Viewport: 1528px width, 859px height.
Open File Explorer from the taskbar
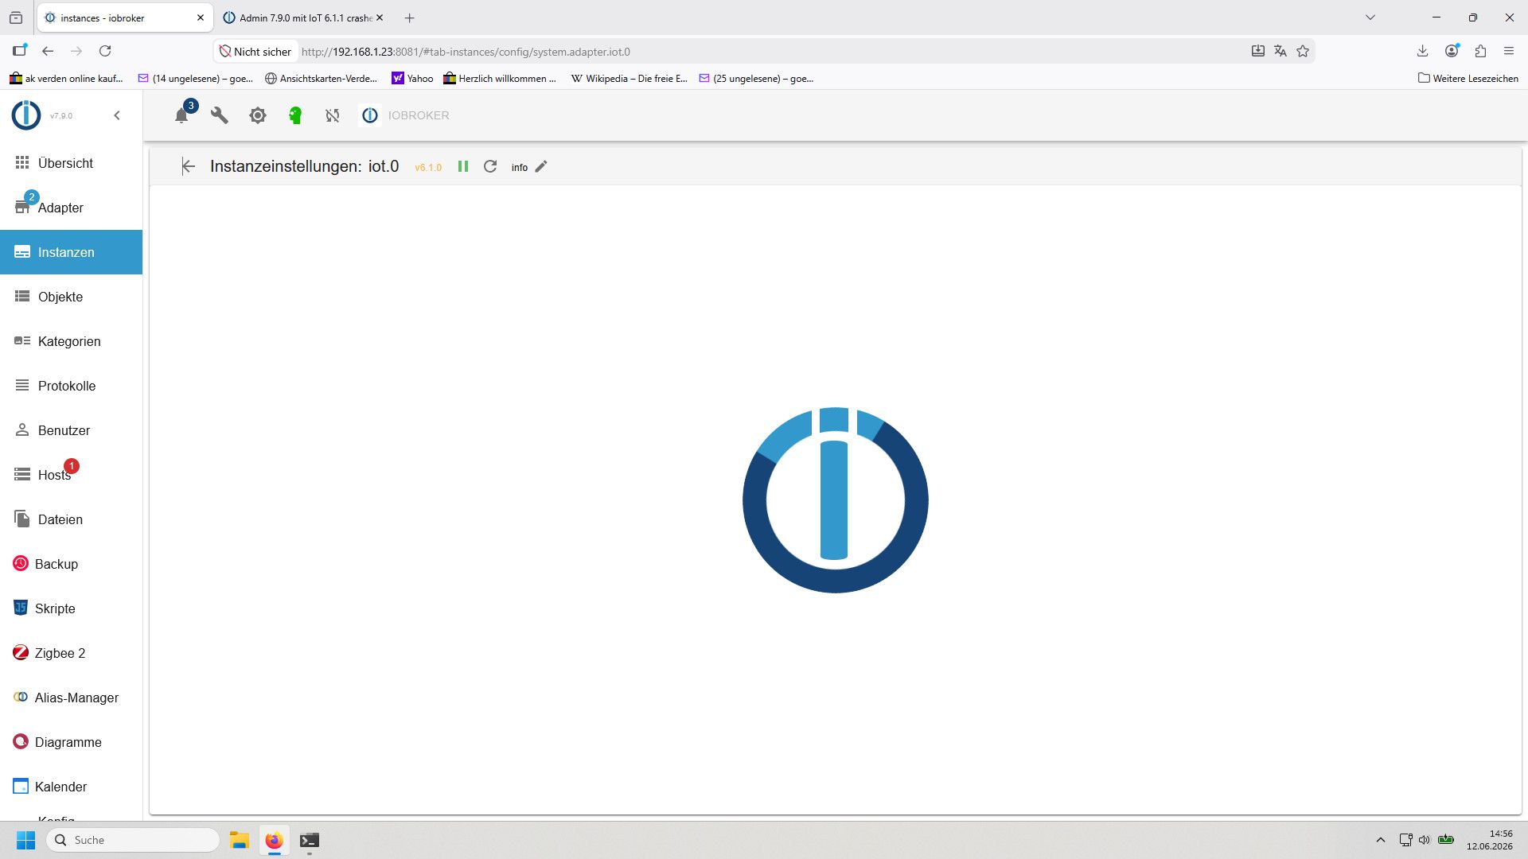pos(240,840)
